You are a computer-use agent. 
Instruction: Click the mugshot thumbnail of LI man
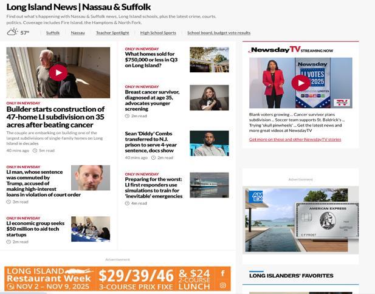click(91, 177)
